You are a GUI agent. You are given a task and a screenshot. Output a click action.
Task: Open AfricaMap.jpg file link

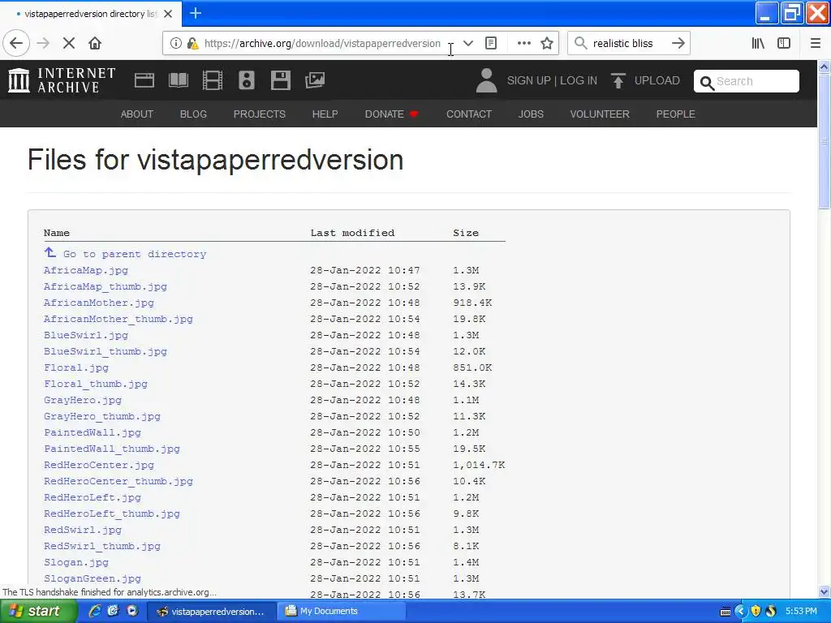[86, 270]
